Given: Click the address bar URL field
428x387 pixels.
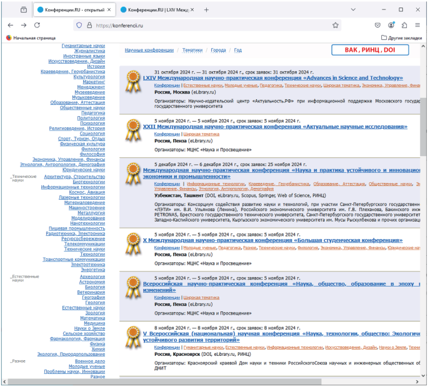Looking at the screenshot, I should pyautogui.click(x=206, y=25).
